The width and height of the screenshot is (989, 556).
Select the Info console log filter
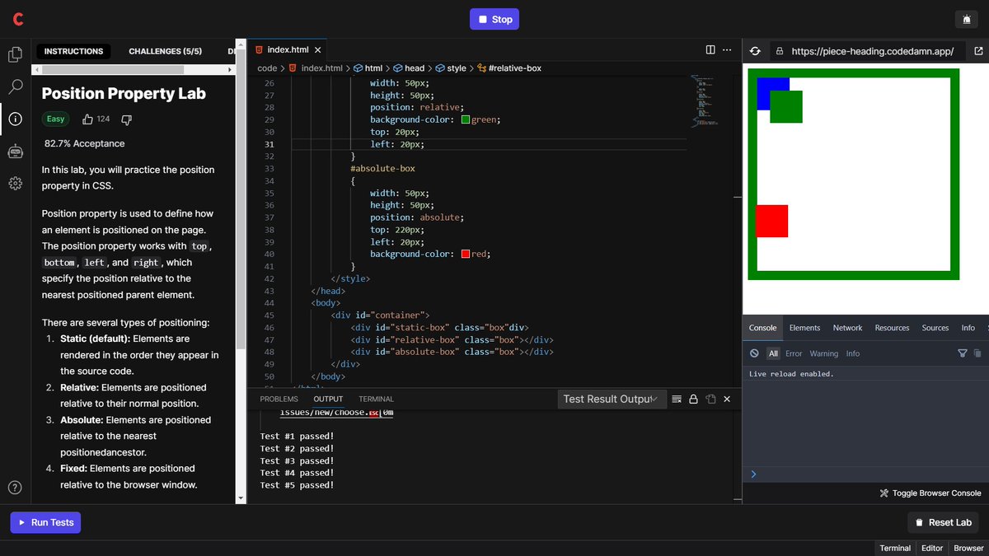pos(853,353)
